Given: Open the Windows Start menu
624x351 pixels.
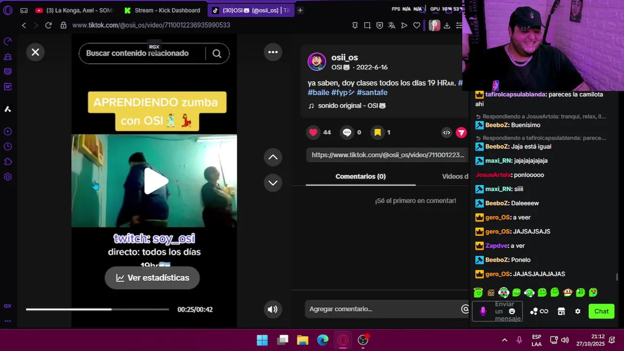Looking at the screenshot, I should tap(262, 340).
